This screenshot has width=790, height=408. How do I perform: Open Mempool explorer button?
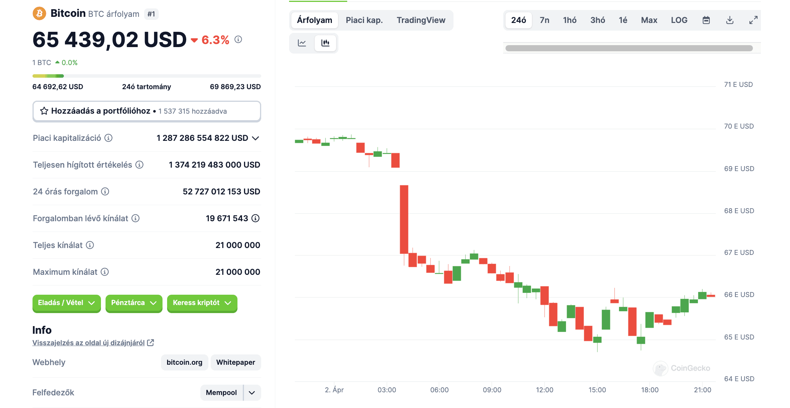click(x=221, y=393)
